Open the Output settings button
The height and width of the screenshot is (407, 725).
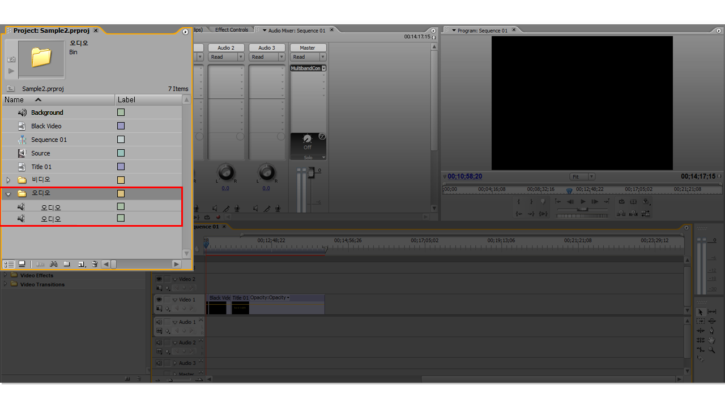coord(646,201)
